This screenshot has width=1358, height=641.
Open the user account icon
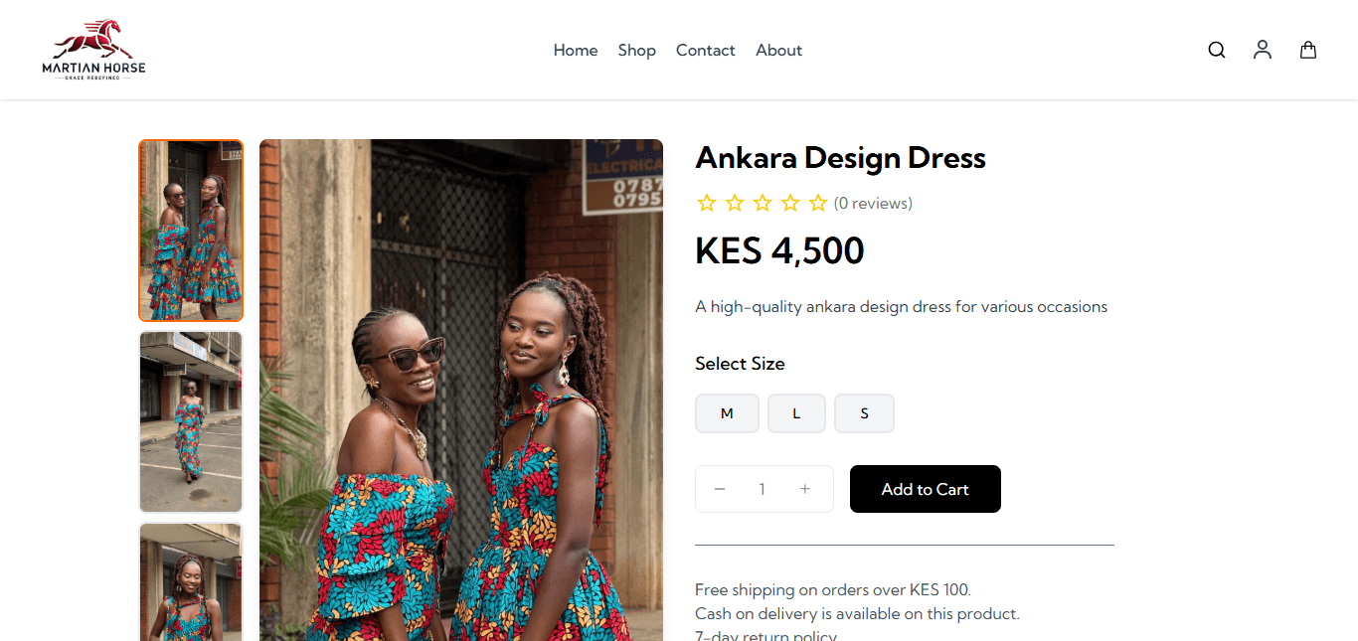(1263, 50)
